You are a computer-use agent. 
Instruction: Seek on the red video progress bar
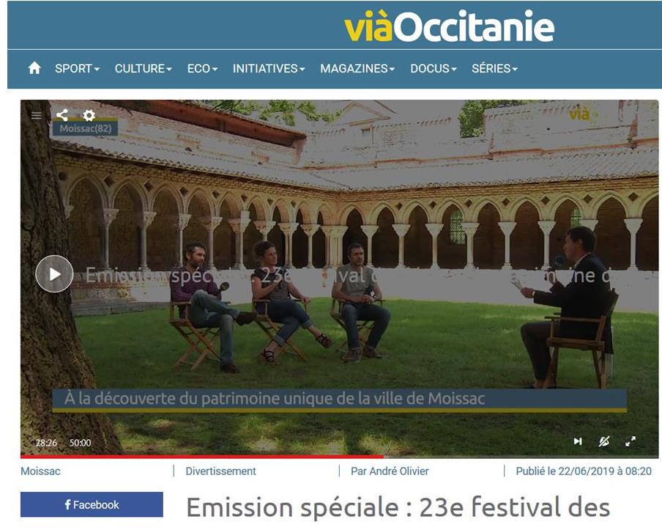pyautogui.click(x=340, y=457)
